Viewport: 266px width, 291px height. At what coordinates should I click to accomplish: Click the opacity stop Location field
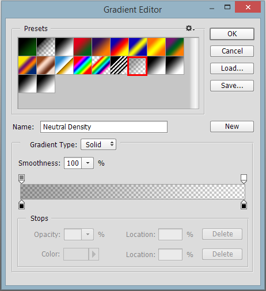click(170, 234)
